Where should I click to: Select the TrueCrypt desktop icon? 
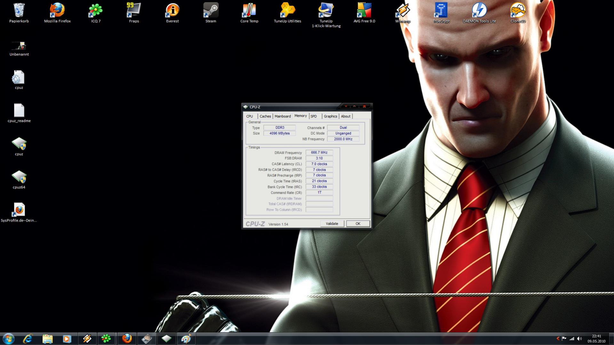[x=441, y=13]
